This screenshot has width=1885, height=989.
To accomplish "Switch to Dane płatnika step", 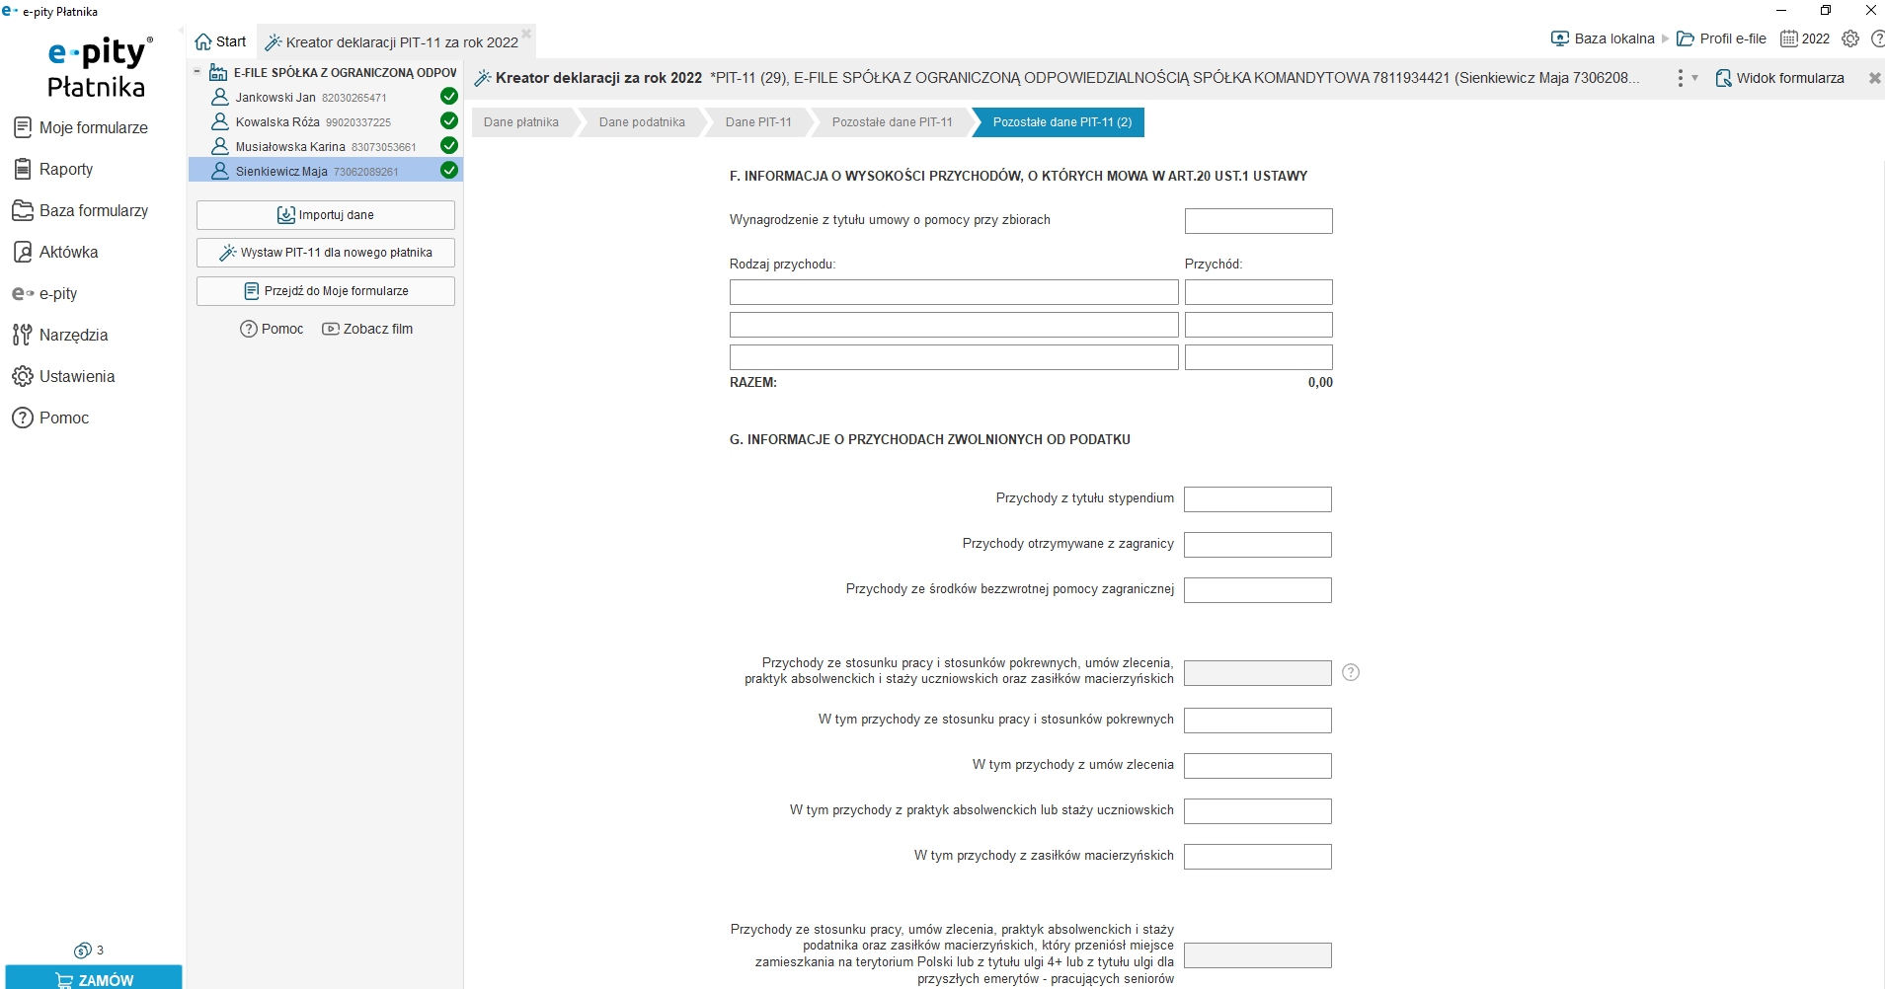I will click(521, 122).
